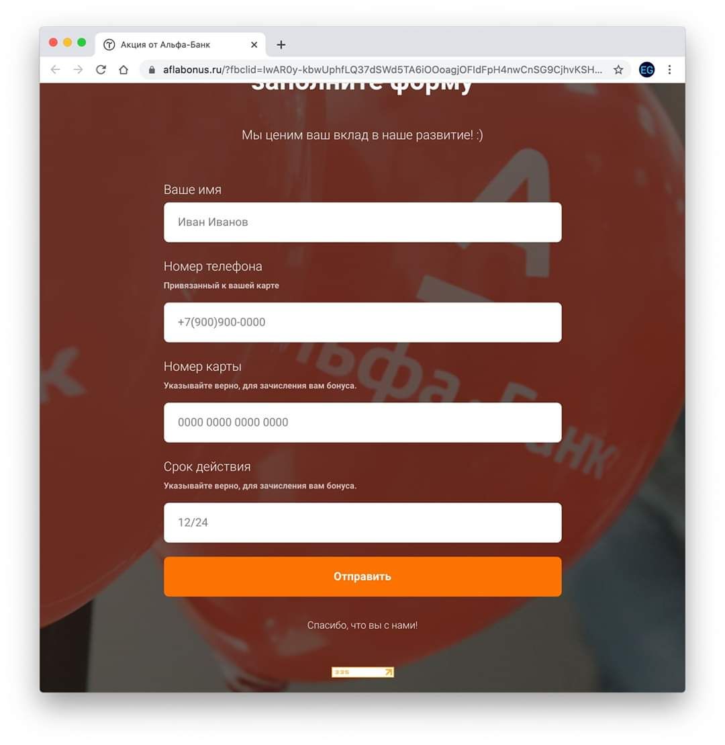Click the Номер телефона input field

click(362, 322)
